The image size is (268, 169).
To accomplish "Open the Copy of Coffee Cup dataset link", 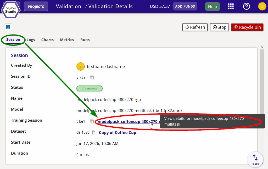I will (118, 133).
